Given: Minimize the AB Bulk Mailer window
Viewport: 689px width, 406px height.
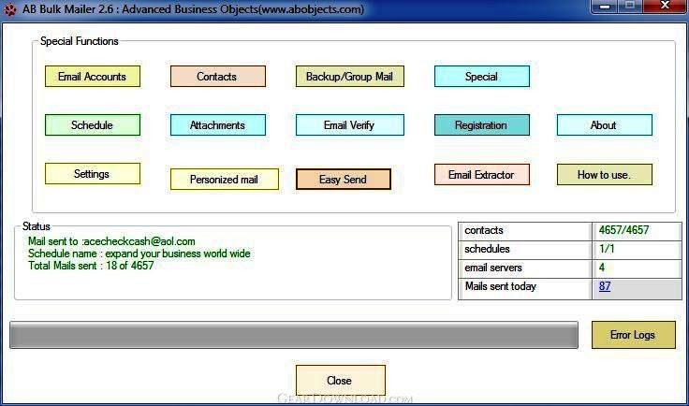Looking at the screenshot, I should point(605,7).
